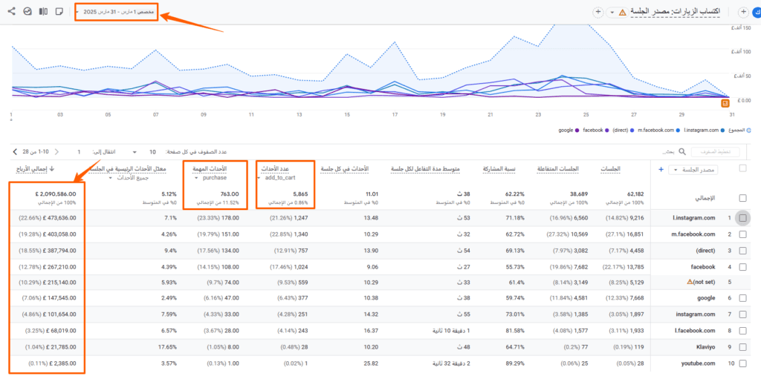Viewport: 761px width, 379px height.
Task: Click the (not set) source row label
Action: 705,282
